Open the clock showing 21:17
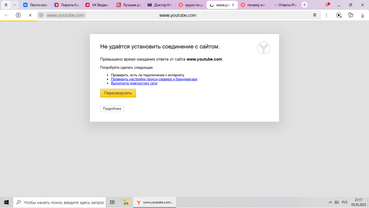369x208 pixels. pyautogui.click(x=359, y=202)
